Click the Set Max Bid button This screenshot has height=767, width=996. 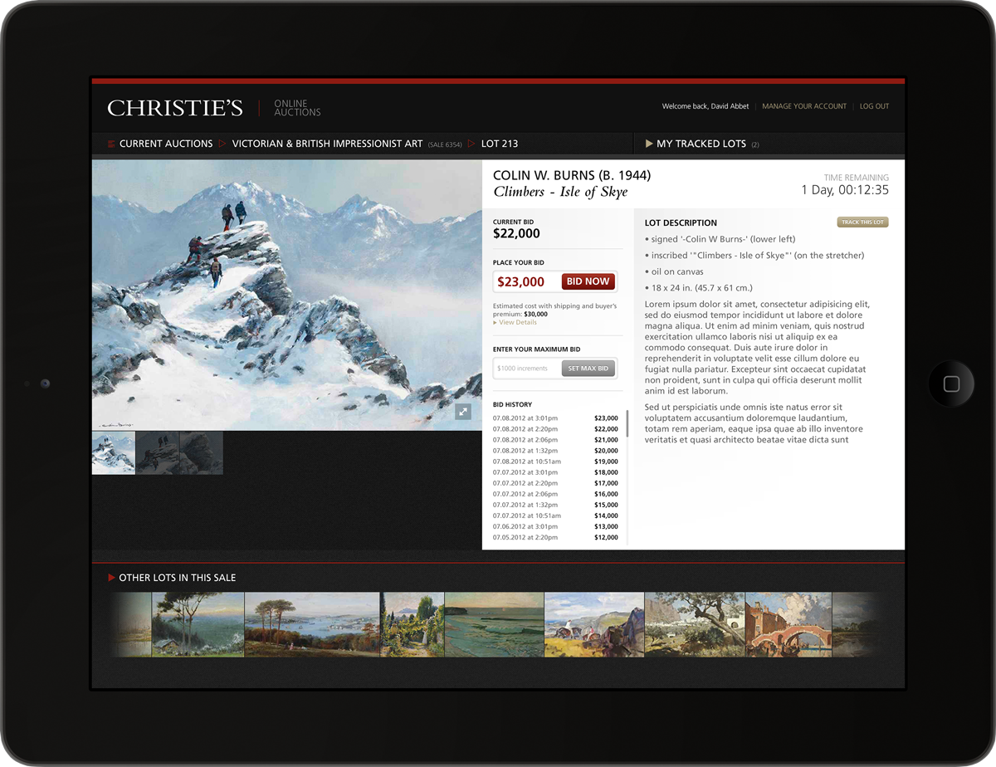[x=588, y=368]
